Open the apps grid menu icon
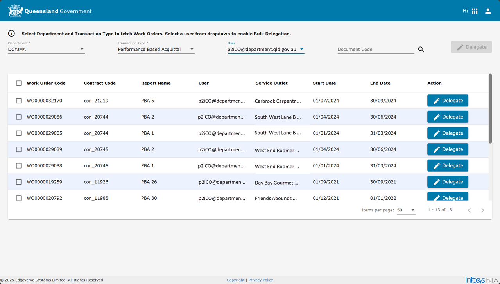The height and width of the screenshot is (284, 500). [x=475, y=11]
